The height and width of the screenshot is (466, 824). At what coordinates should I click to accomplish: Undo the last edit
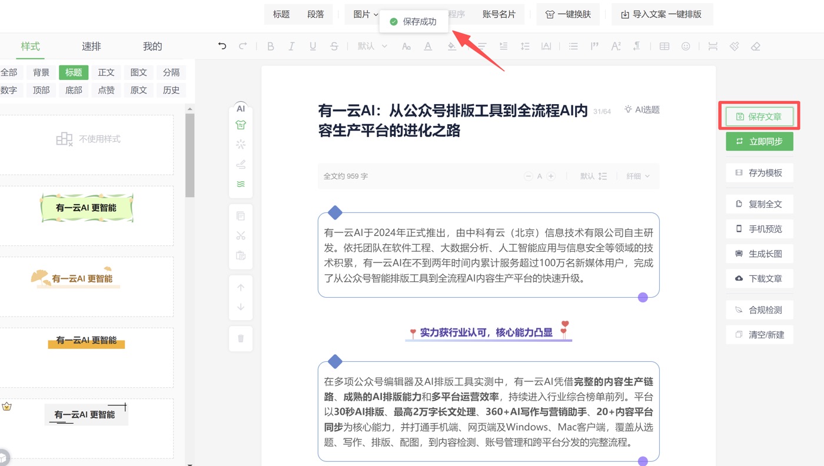222,46
